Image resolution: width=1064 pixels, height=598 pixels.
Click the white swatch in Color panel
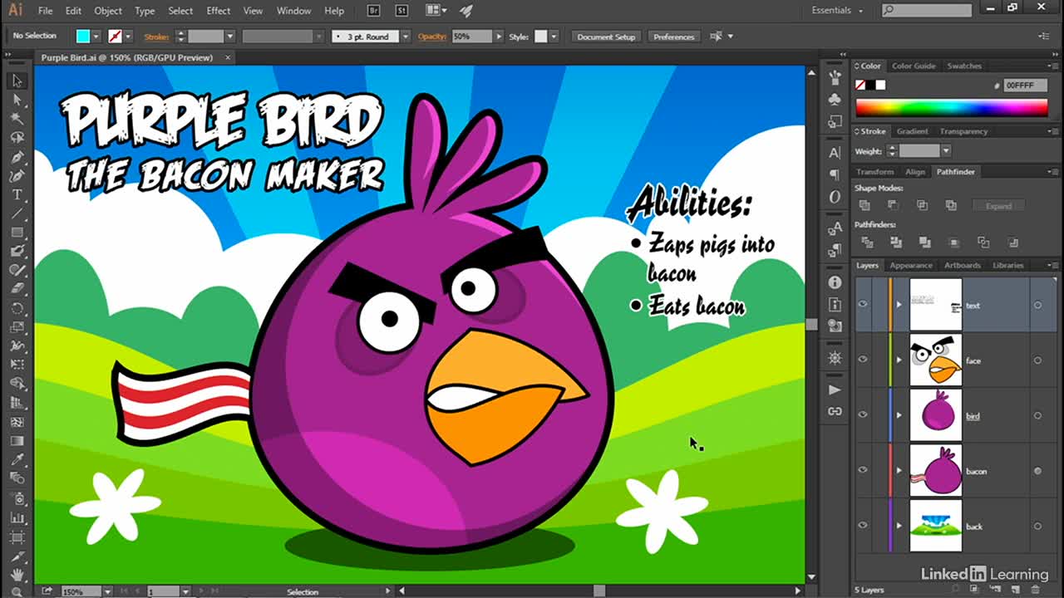(880, 85)
